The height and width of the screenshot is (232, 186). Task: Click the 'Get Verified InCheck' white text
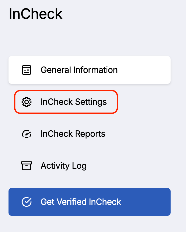click(x=81, y=202)
